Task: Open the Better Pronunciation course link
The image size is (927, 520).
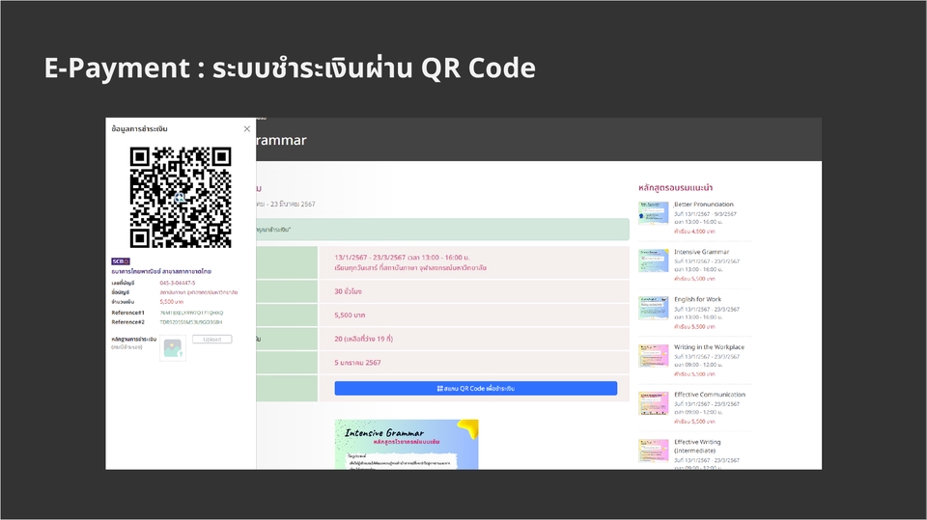Action: (704, 205)
